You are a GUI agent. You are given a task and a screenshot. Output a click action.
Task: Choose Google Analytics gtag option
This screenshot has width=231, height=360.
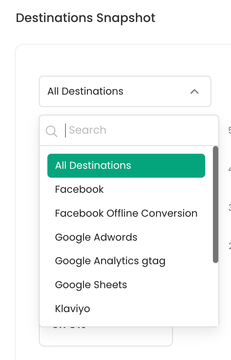click(110, 261)
